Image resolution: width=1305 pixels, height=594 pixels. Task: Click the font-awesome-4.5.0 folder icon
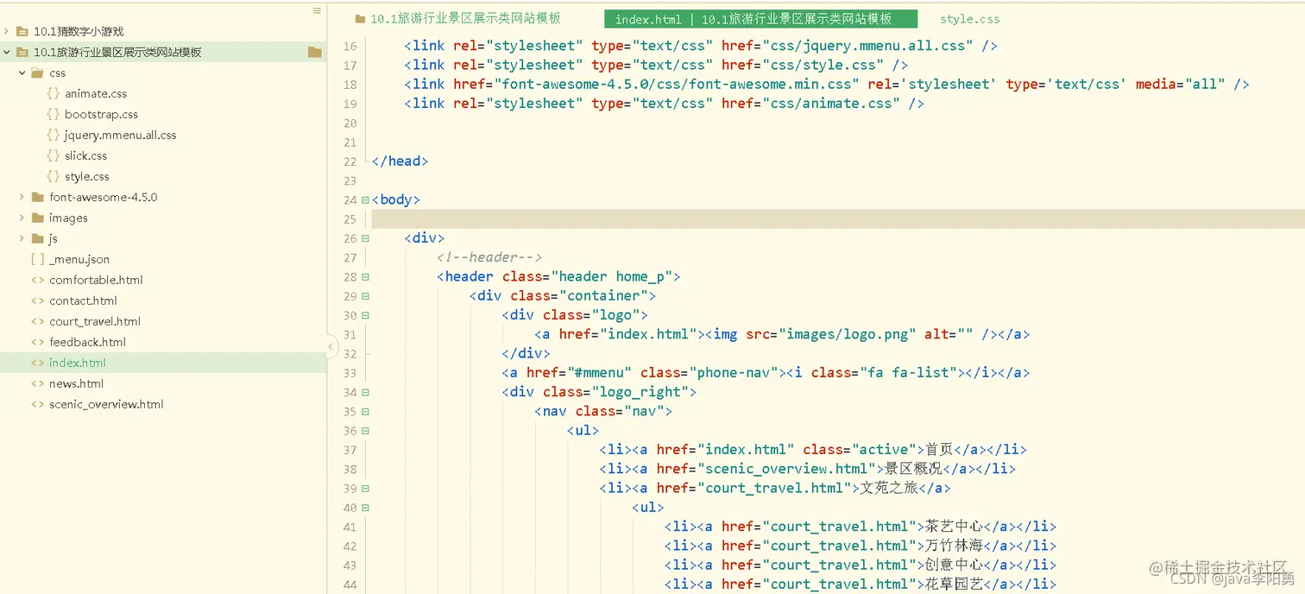tap(37, 197)
